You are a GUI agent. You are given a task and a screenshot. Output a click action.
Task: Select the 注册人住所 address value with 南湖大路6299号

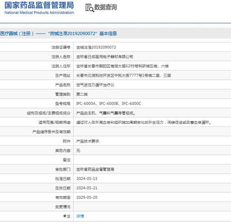tap(122, 66)
